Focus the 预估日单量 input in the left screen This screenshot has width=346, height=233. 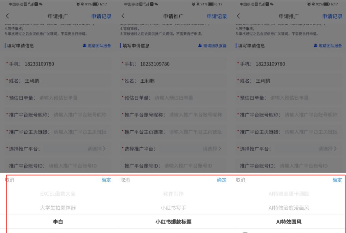(x=68, y=98)
